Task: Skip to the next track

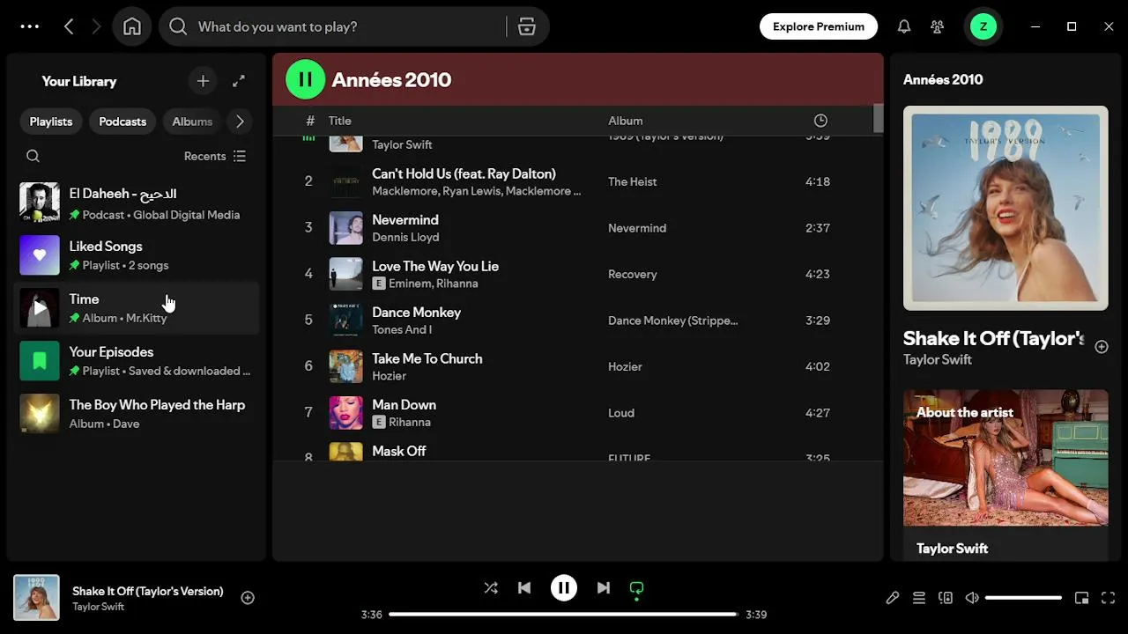Action: pyautogui.click(x=604, y=587)
